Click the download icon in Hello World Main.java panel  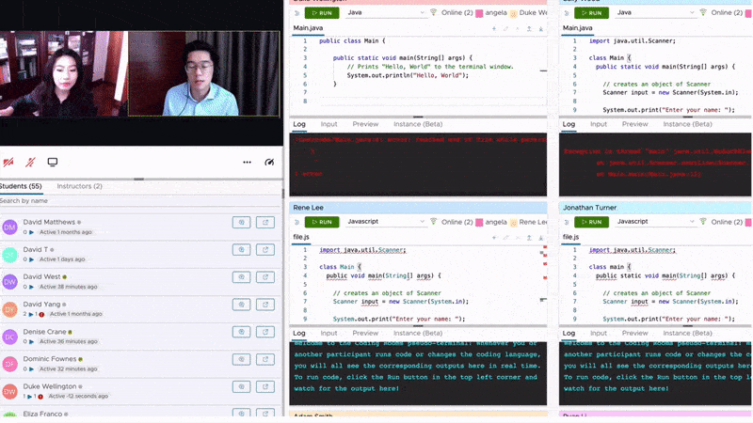(x=540, y=29)
